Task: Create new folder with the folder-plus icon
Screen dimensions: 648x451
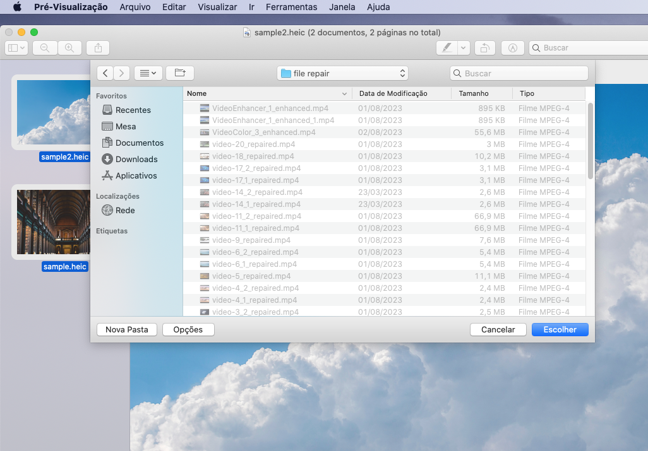Action: 180,73
